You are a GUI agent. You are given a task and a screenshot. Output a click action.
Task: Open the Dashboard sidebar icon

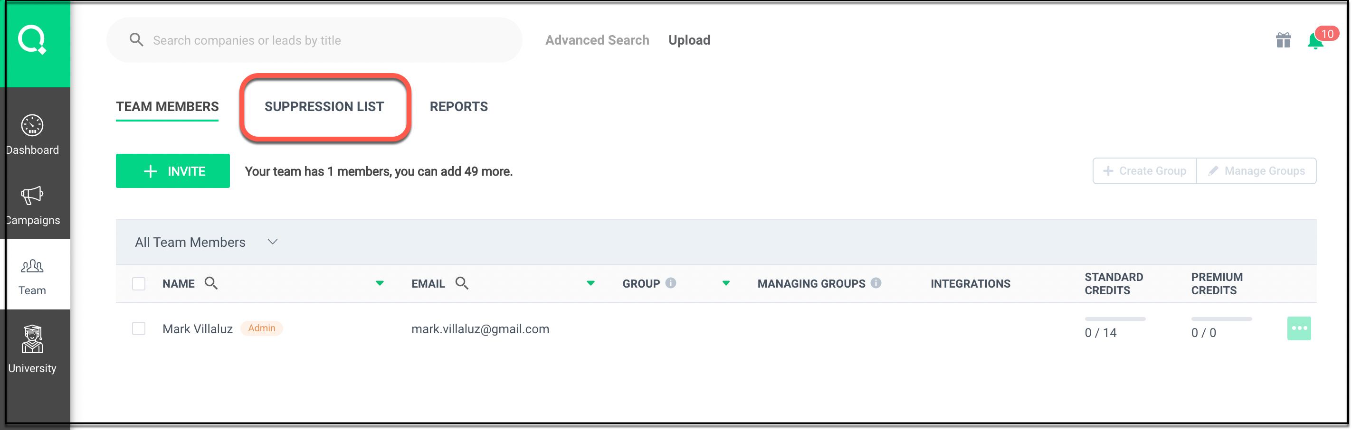[32, 126]
